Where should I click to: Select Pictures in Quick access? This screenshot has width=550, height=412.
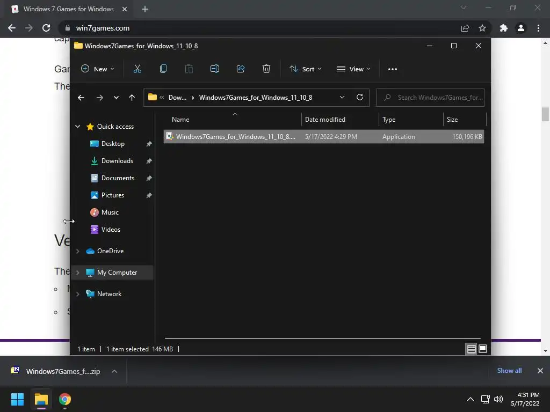113,195
